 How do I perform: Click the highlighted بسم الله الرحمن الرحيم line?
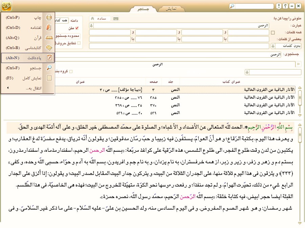pyautogui.click(x=150, y=127)
